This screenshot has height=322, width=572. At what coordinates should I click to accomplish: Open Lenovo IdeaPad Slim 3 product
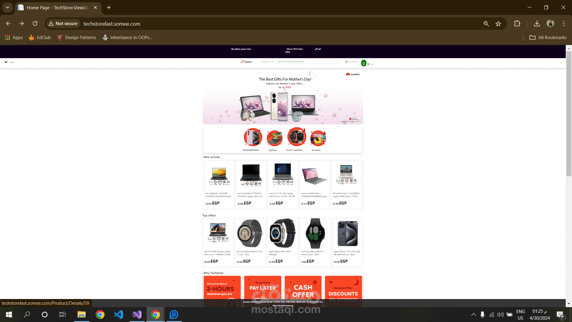(314, 185)
